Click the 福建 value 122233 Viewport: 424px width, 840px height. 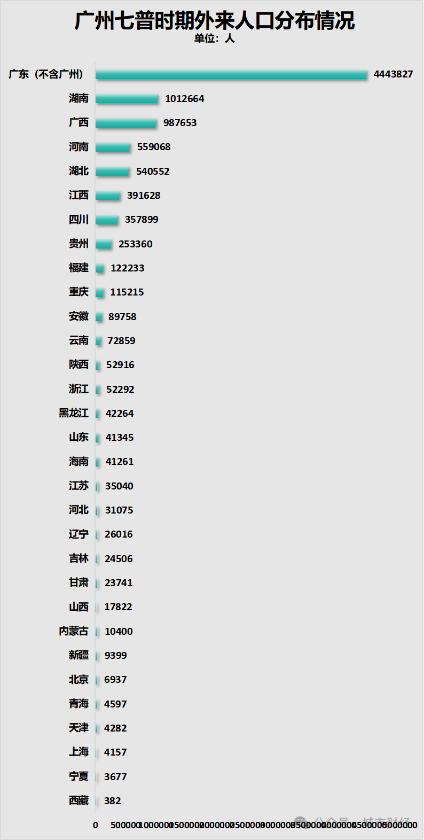point(127,268)
